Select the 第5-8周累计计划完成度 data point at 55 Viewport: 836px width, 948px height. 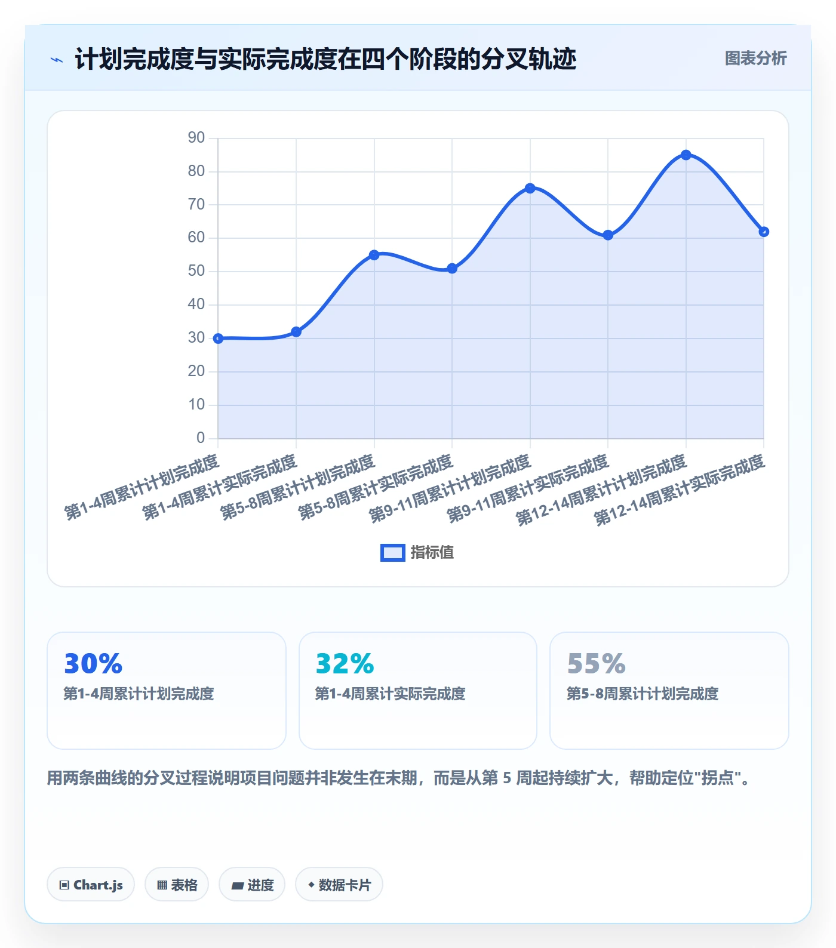374,255
